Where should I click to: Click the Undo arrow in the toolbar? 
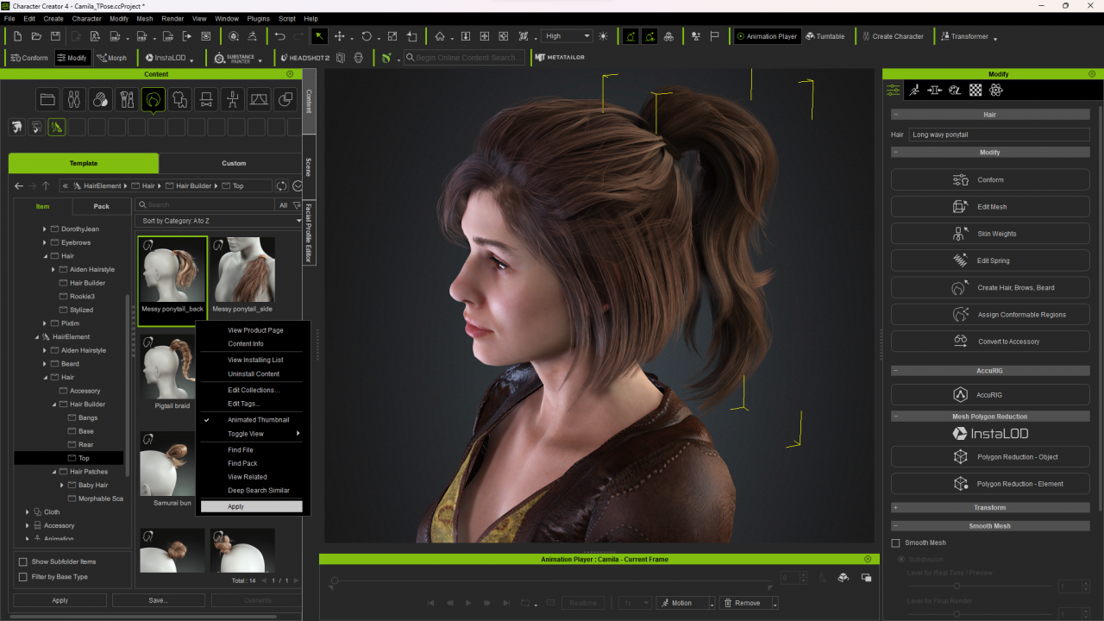tap(279, 36)
